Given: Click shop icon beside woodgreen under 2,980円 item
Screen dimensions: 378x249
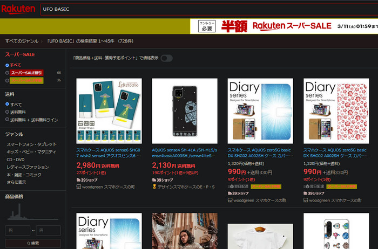Looking at the screenshot, I should tap(79, 186).
